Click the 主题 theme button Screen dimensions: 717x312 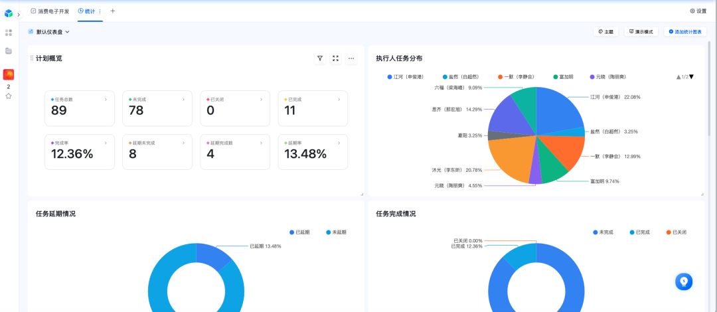(605, 31)
